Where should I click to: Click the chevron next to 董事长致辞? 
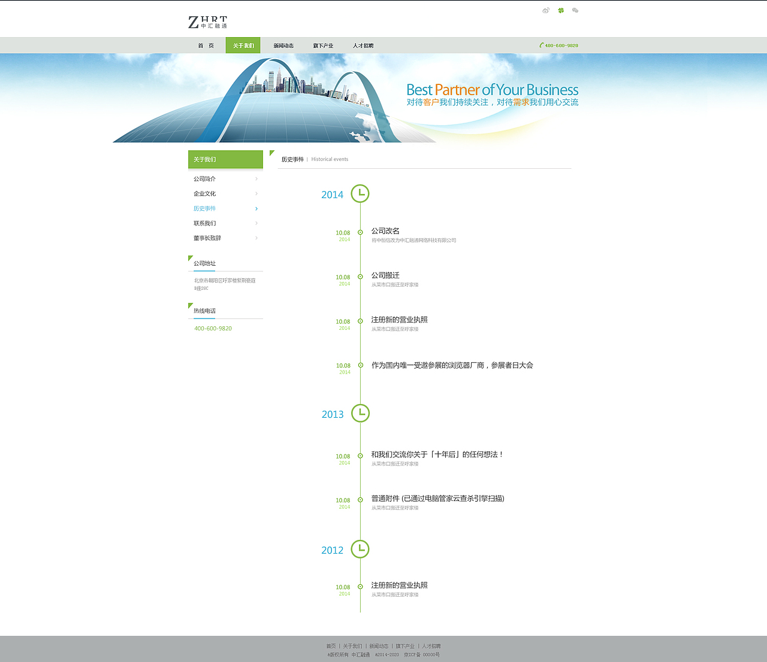click(256, 238)
